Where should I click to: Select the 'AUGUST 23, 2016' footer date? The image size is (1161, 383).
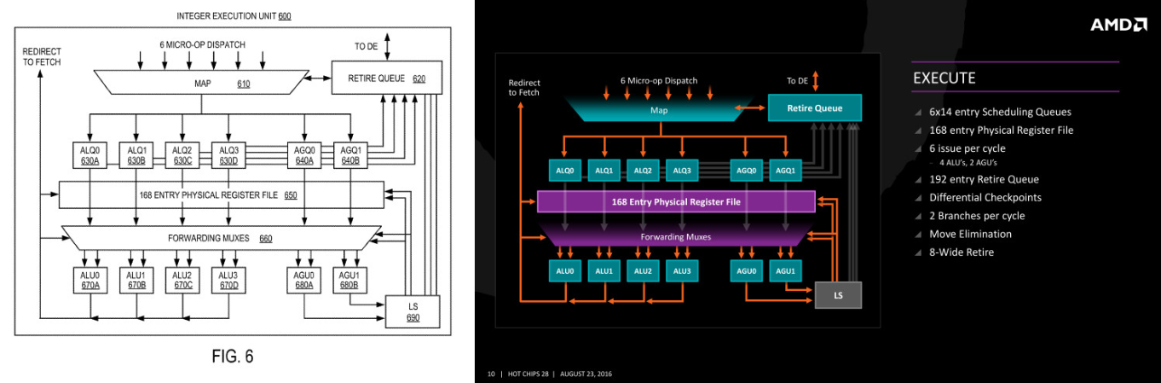point(586,374)
